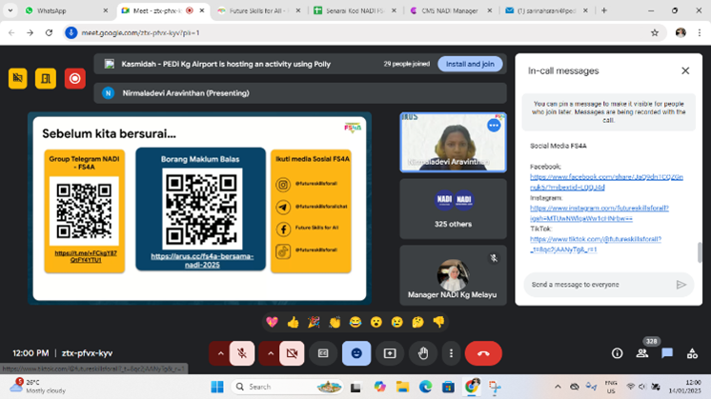The width and height of the screenshot is (711, 399).
Task: Expand audio settings arrow beside microphone
Action: click(220, 353)
